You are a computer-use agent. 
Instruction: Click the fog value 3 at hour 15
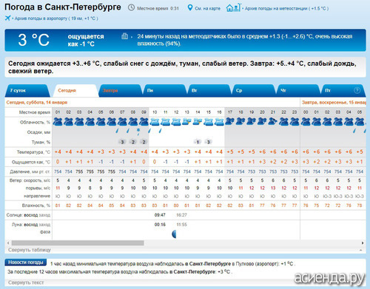(209, 142)
